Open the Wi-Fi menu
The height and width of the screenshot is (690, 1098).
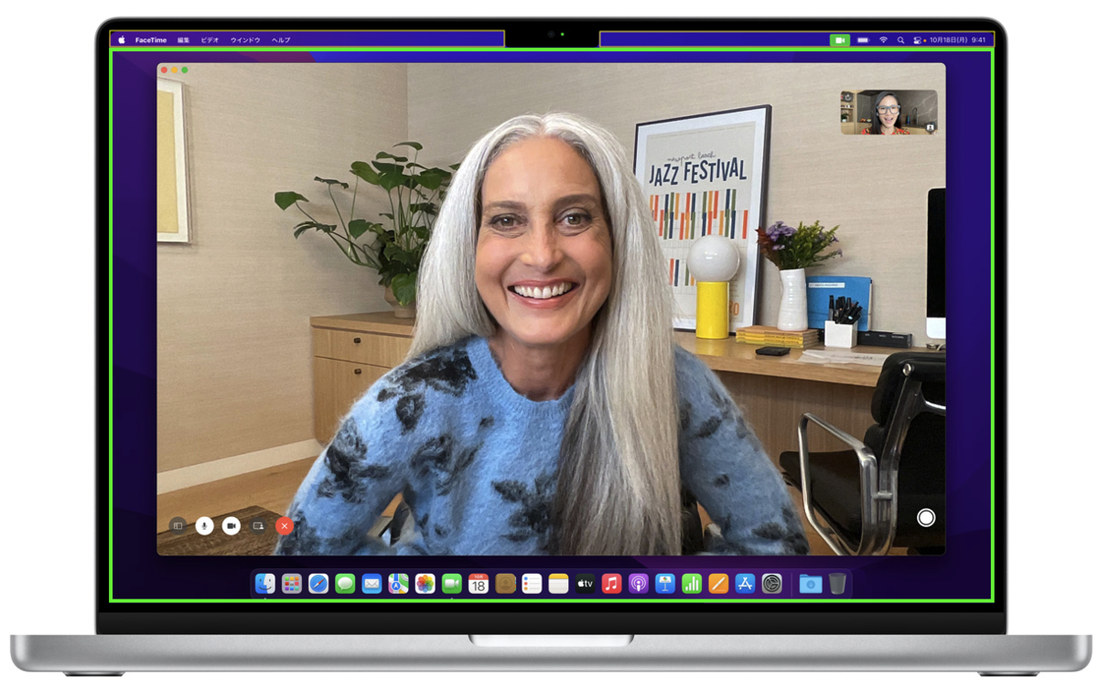click(883, 40)
